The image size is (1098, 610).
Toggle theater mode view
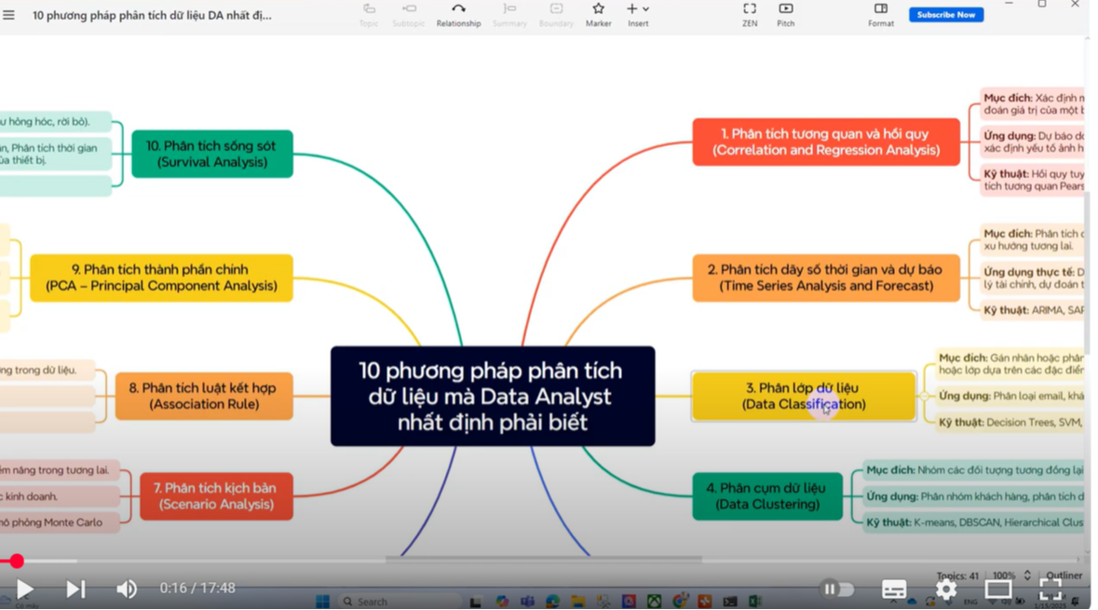[x=998, y=590]
